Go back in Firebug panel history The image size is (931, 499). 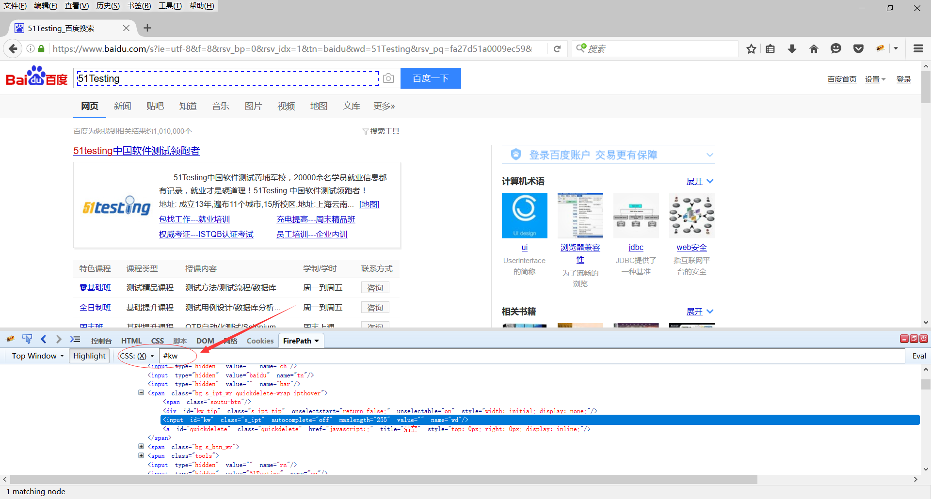point(44,339)
